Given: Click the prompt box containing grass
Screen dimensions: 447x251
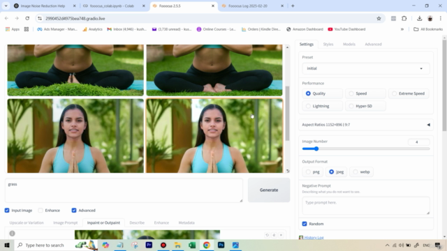Looking at the screenshot, I should tap(124, 190).
